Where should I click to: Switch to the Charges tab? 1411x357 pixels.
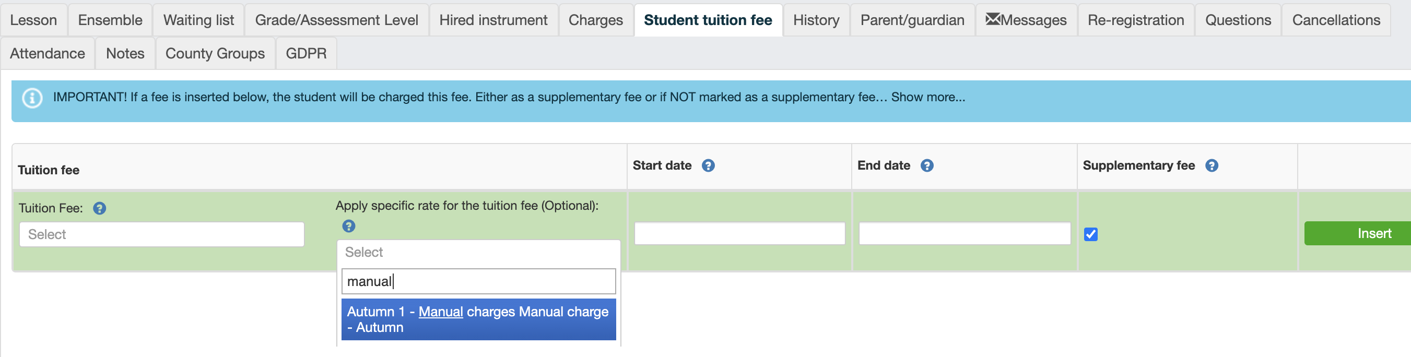[x=595, y=20]
